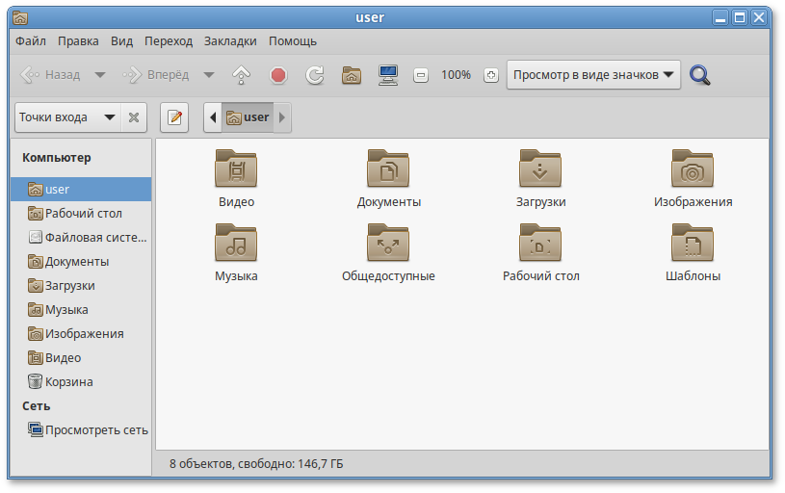
Task: Select the Шаблоны folder icon
Action: pyautogui.click(x=693, y=252)
